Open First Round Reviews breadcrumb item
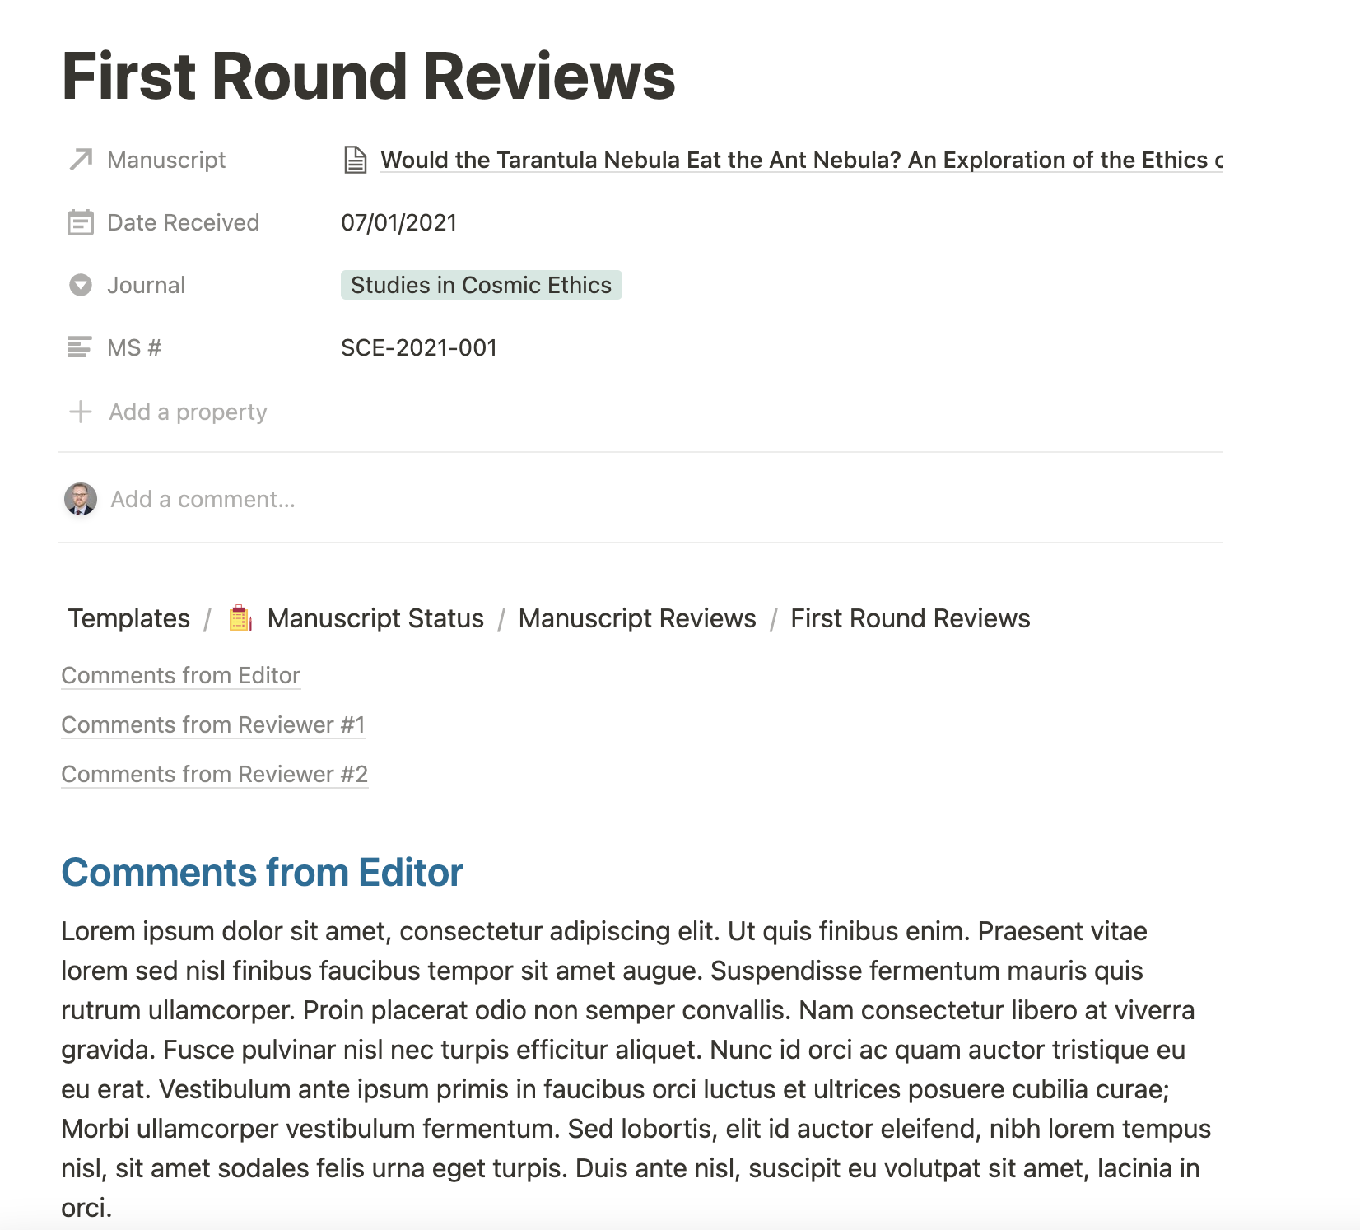This screenshot has width=1360, height=1230. point(911,618)
